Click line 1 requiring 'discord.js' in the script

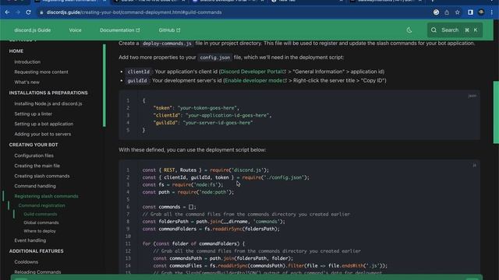pos(206,170)
